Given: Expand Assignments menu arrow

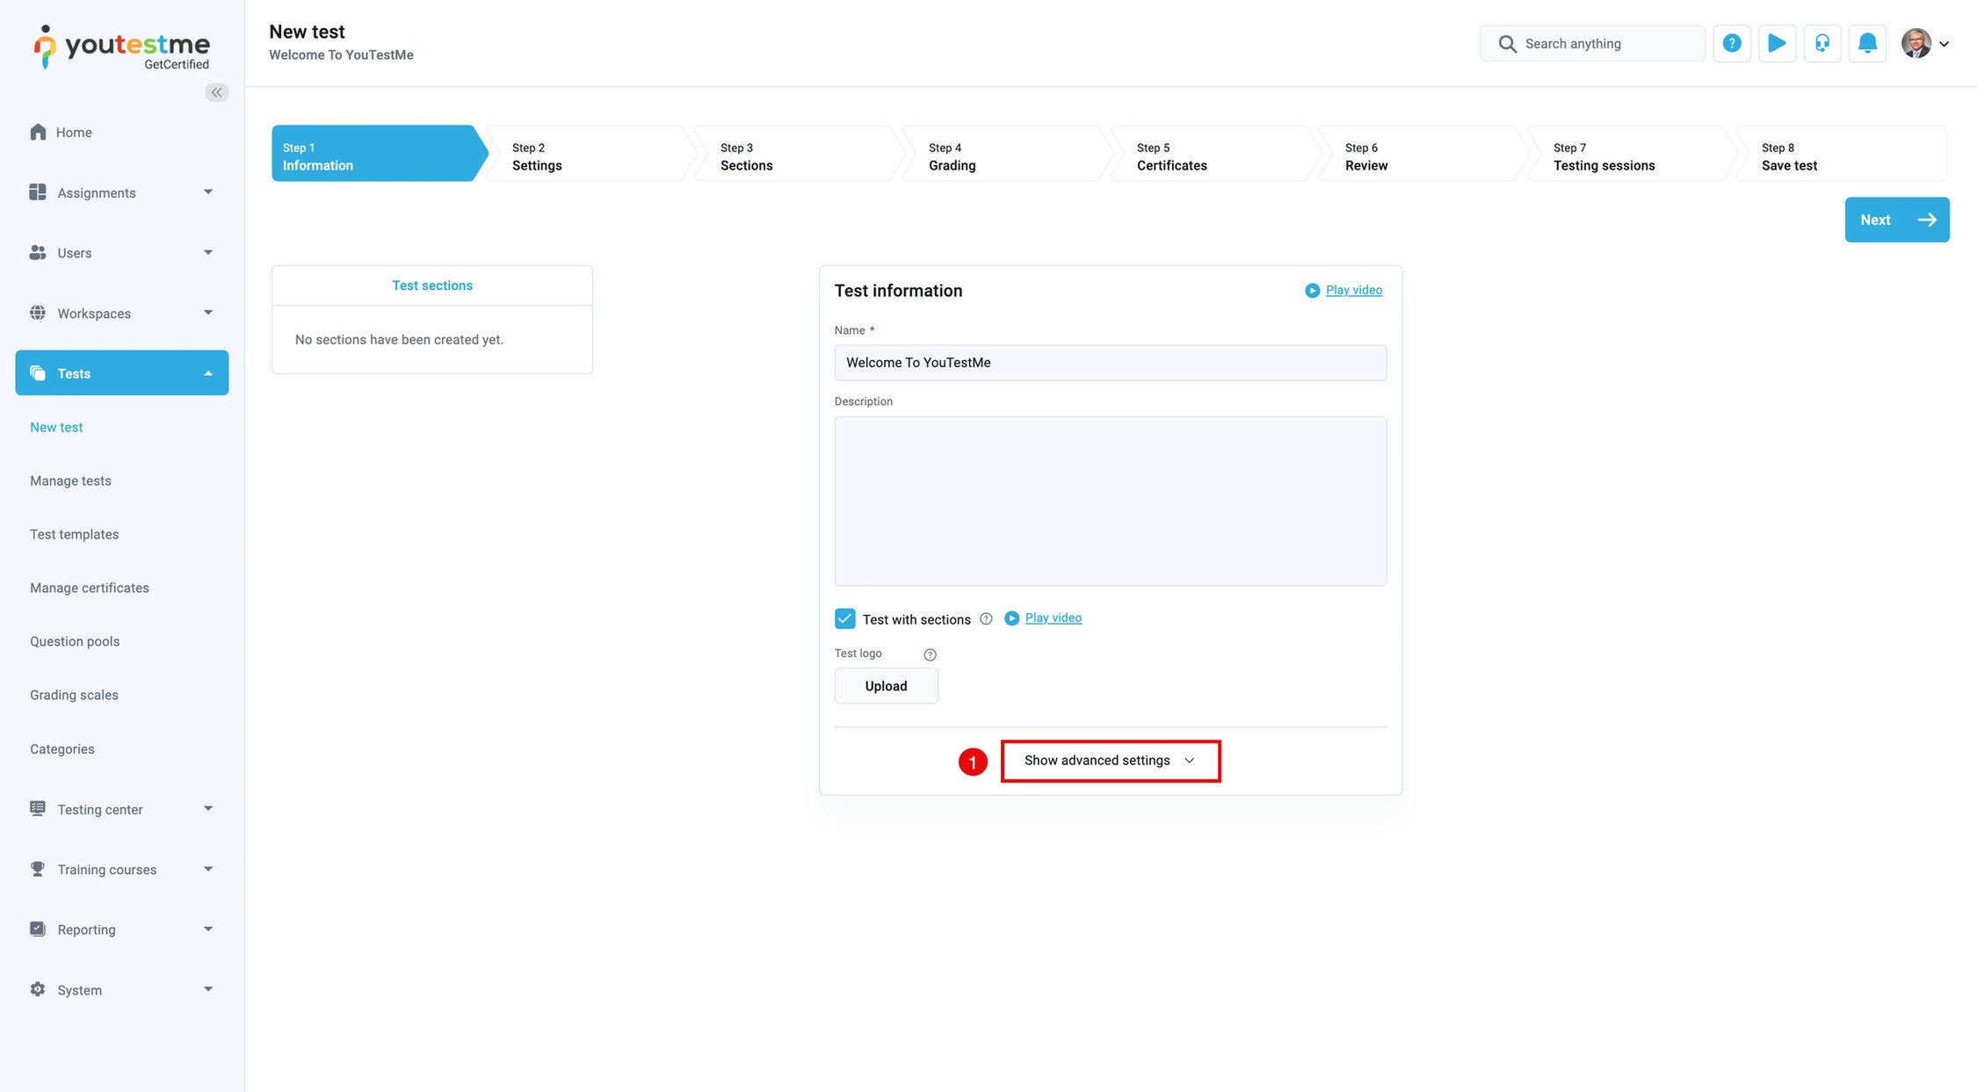Looking at the screenshot, I should (208, 192).
